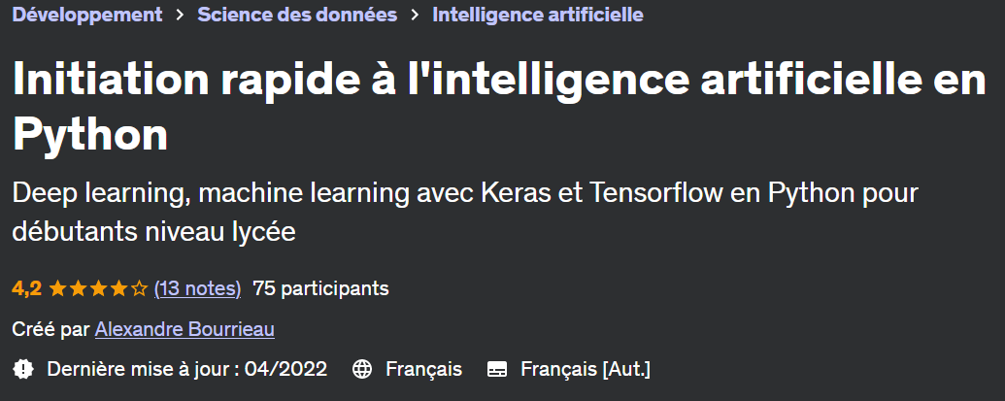Click the chevron after Développement
1005x401 pixels.
pos(180,16)
